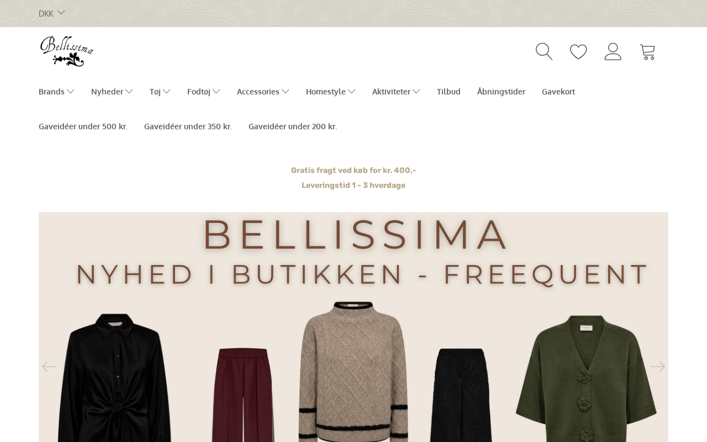Open the Åbningstider page
Viewport: 707px width, 442px height.
point(501,92)
